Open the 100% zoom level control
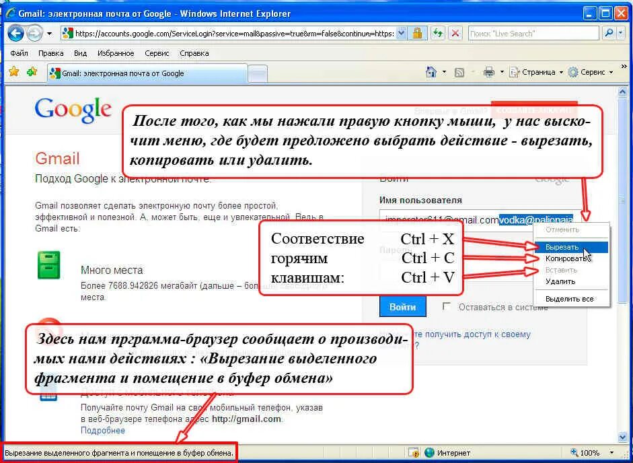This screenshot has width=633, height=463. coord(586,453)
